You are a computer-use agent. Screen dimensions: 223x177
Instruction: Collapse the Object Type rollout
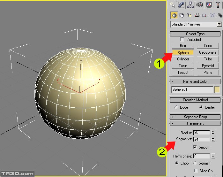tap(195, 34)
